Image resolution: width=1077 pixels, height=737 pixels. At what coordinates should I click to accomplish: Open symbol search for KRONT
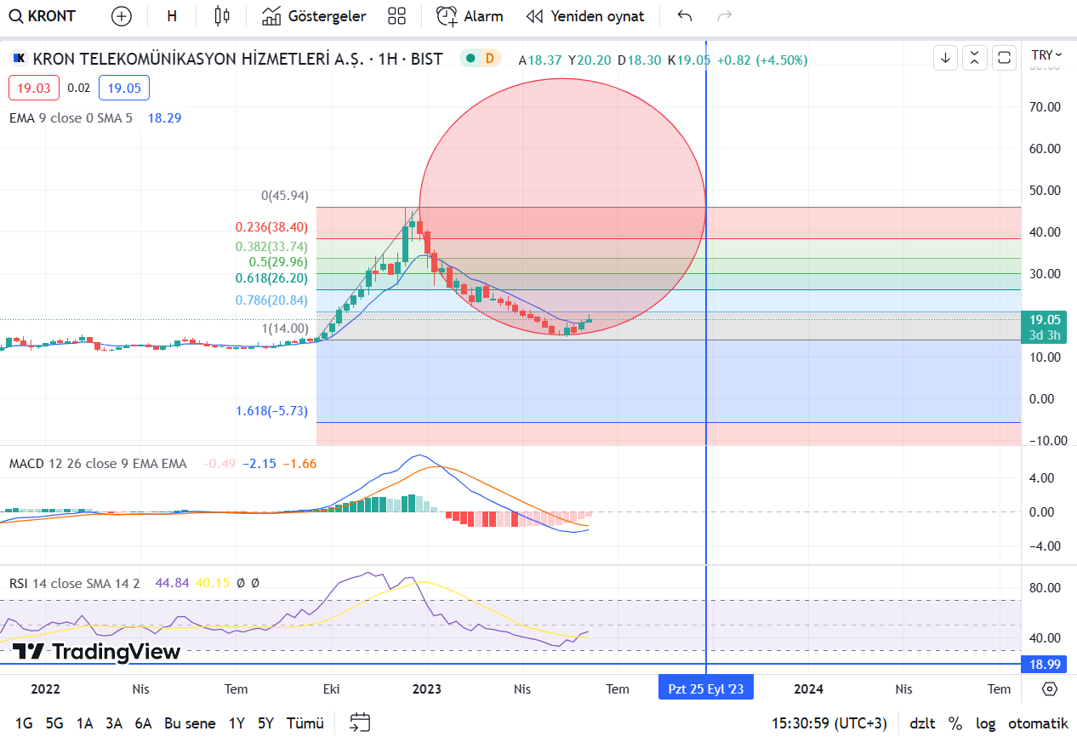[x=43, y=16]
